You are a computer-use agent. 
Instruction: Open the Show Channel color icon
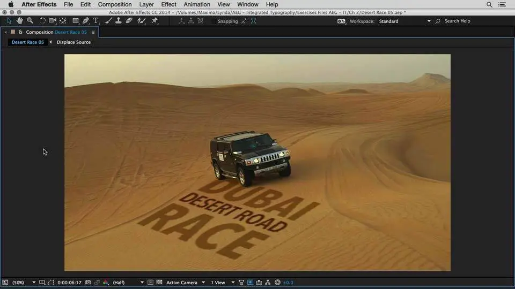pyautogui.click(x=106, y=283)
